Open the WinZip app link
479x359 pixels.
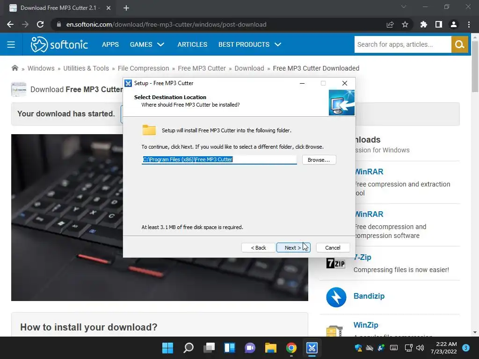[x=366, y=325]
